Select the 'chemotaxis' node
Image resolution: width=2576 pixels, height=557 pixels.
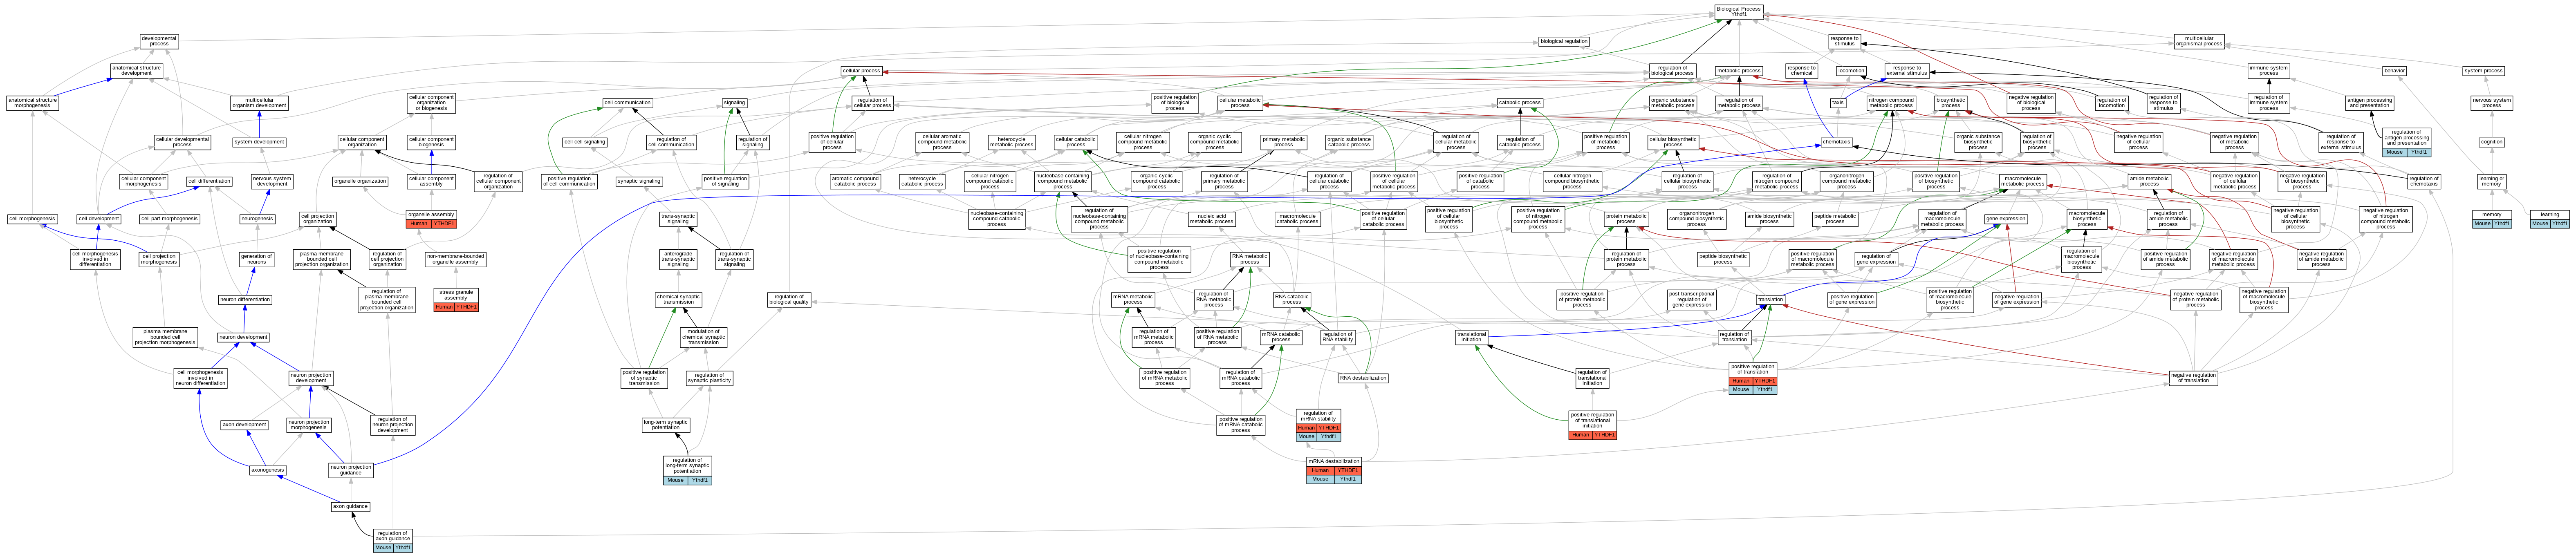pos(1836,142)
